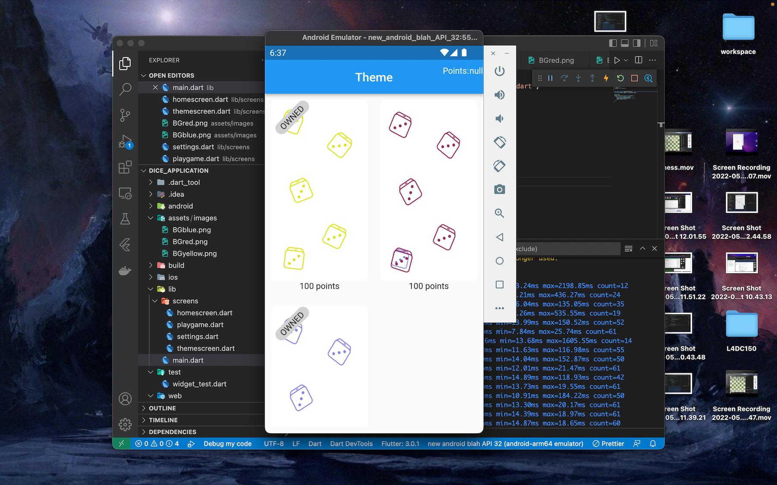This screenshot has width=777, height=485.
Task: Select the yellow dice theme card
Action: click(x=319, y=190)
